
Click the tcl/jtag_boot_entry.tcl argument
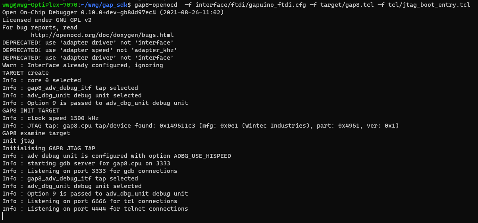431,5
